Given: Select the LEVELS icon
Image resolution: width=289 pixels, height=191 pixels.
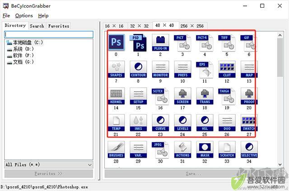Looking at the screenshot, I should [x=182, y=123].
